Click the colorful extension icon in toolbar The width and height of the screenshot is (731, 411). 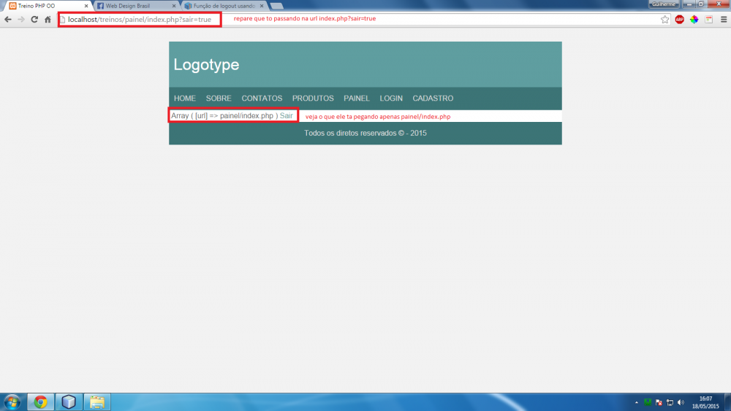(694, 20)
